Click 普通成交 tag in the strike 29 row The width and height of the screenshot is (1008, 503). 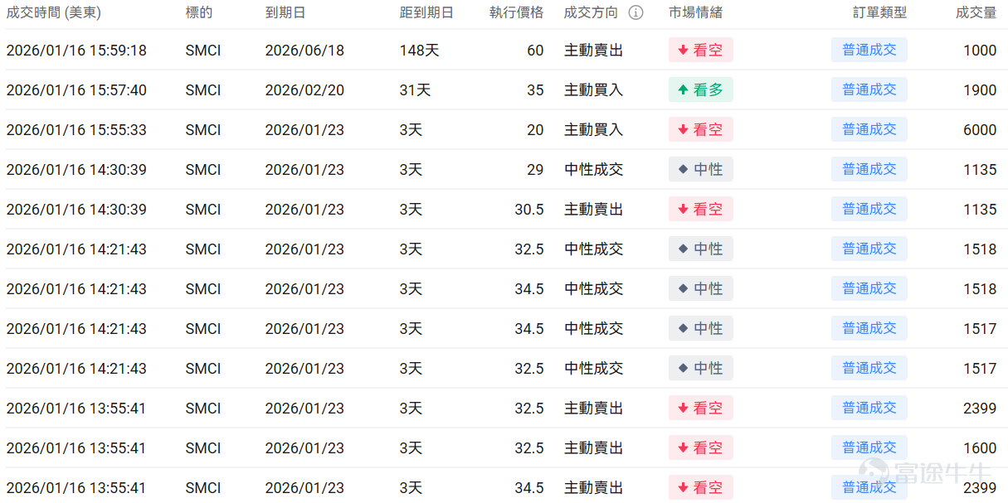point(869,169)
